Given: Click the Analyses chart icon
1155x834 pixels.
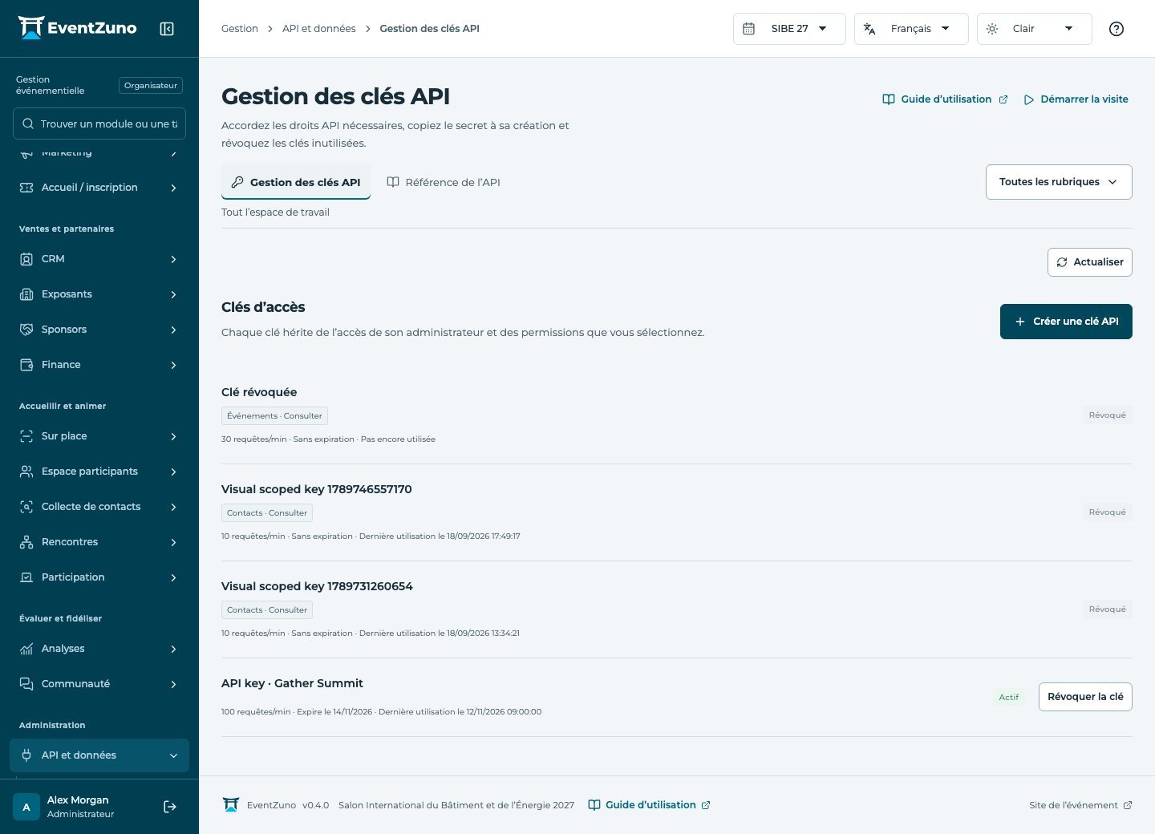Looking at the screenshot, I should point(26,649).
